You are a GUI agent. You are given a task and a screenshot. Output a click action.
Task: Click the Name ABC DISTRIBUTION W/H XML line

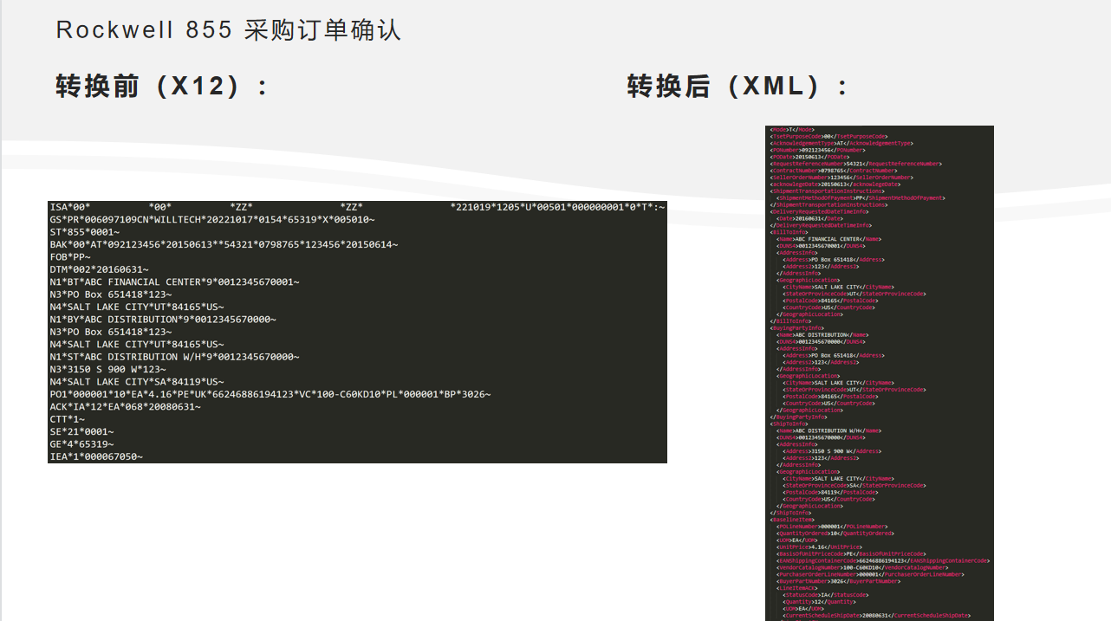[x=828, y=430]
